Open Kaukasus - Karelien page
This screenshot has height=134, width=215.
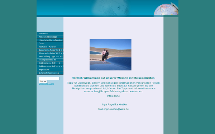click(x=50, y=47)
